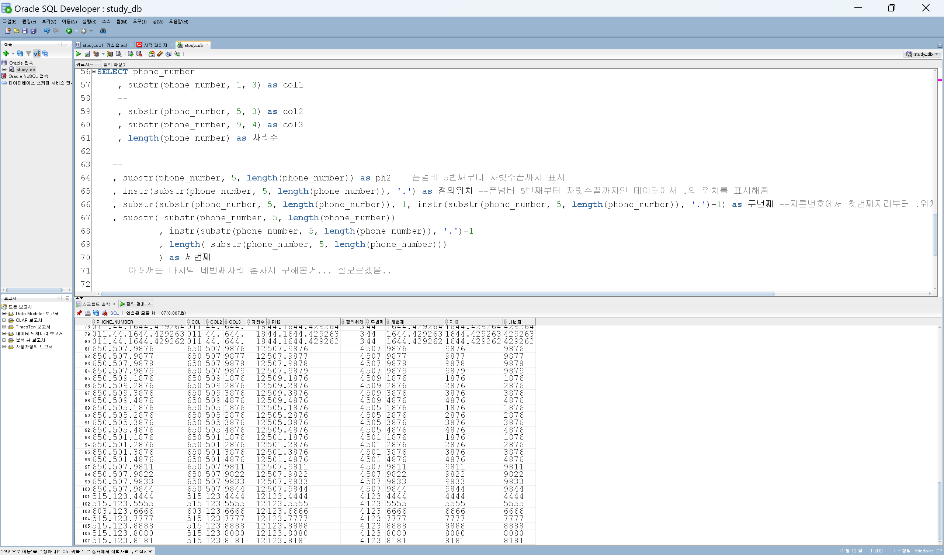Click the Run Script icon
Image resolution: width=944 pixels, height=555 pixels.
[87, 54]
